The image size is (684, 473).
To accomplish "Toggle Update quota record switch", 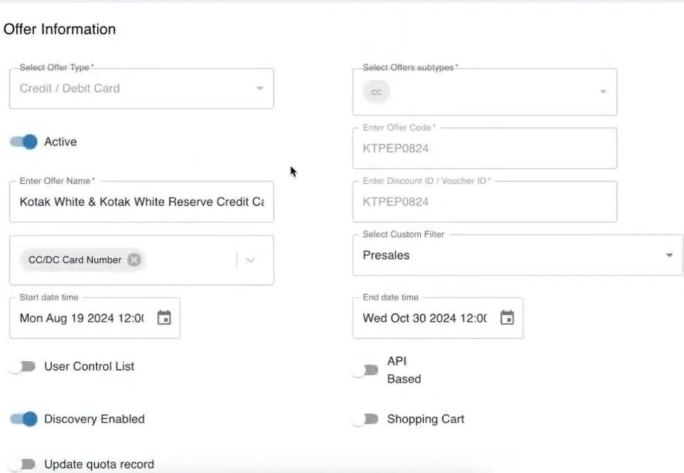I will [22, 464].
